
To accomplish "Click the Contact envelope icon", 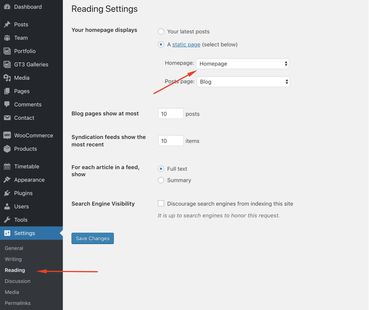I will tap(7, 117).
